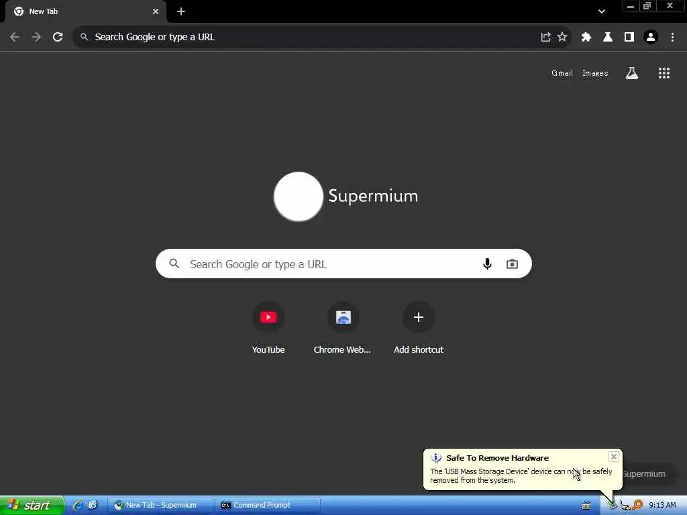Go back using the back arrow
The height and width of the screenshot is (515, 687).
tap(15, 37)
